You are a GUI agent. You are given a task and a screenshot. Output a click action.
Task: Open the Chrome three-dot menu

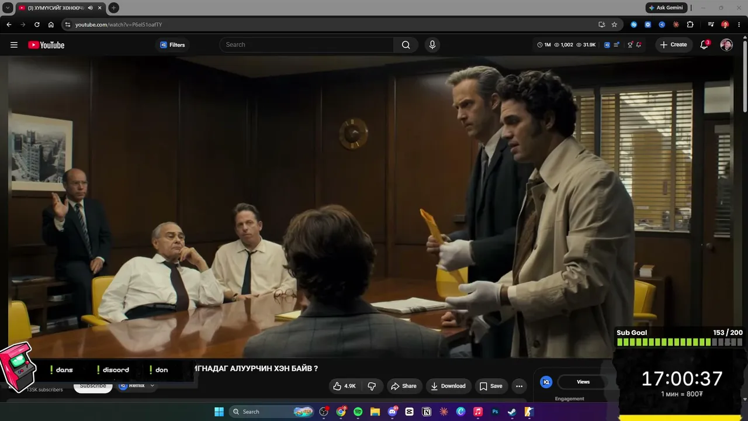(x=739, y=25)
